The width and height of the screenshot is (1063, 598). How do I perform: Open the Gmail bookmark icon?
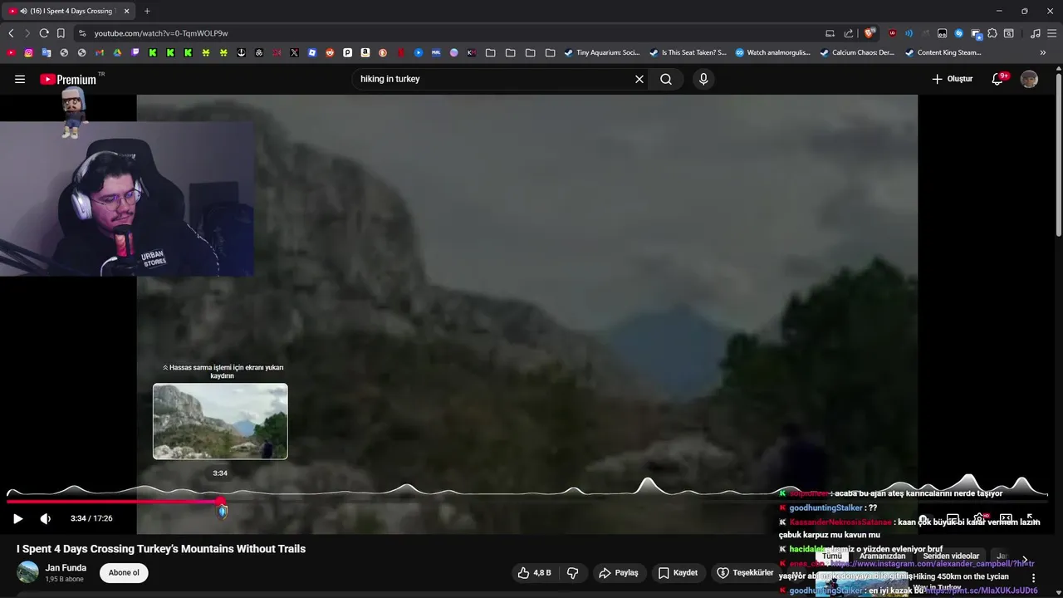100,52
